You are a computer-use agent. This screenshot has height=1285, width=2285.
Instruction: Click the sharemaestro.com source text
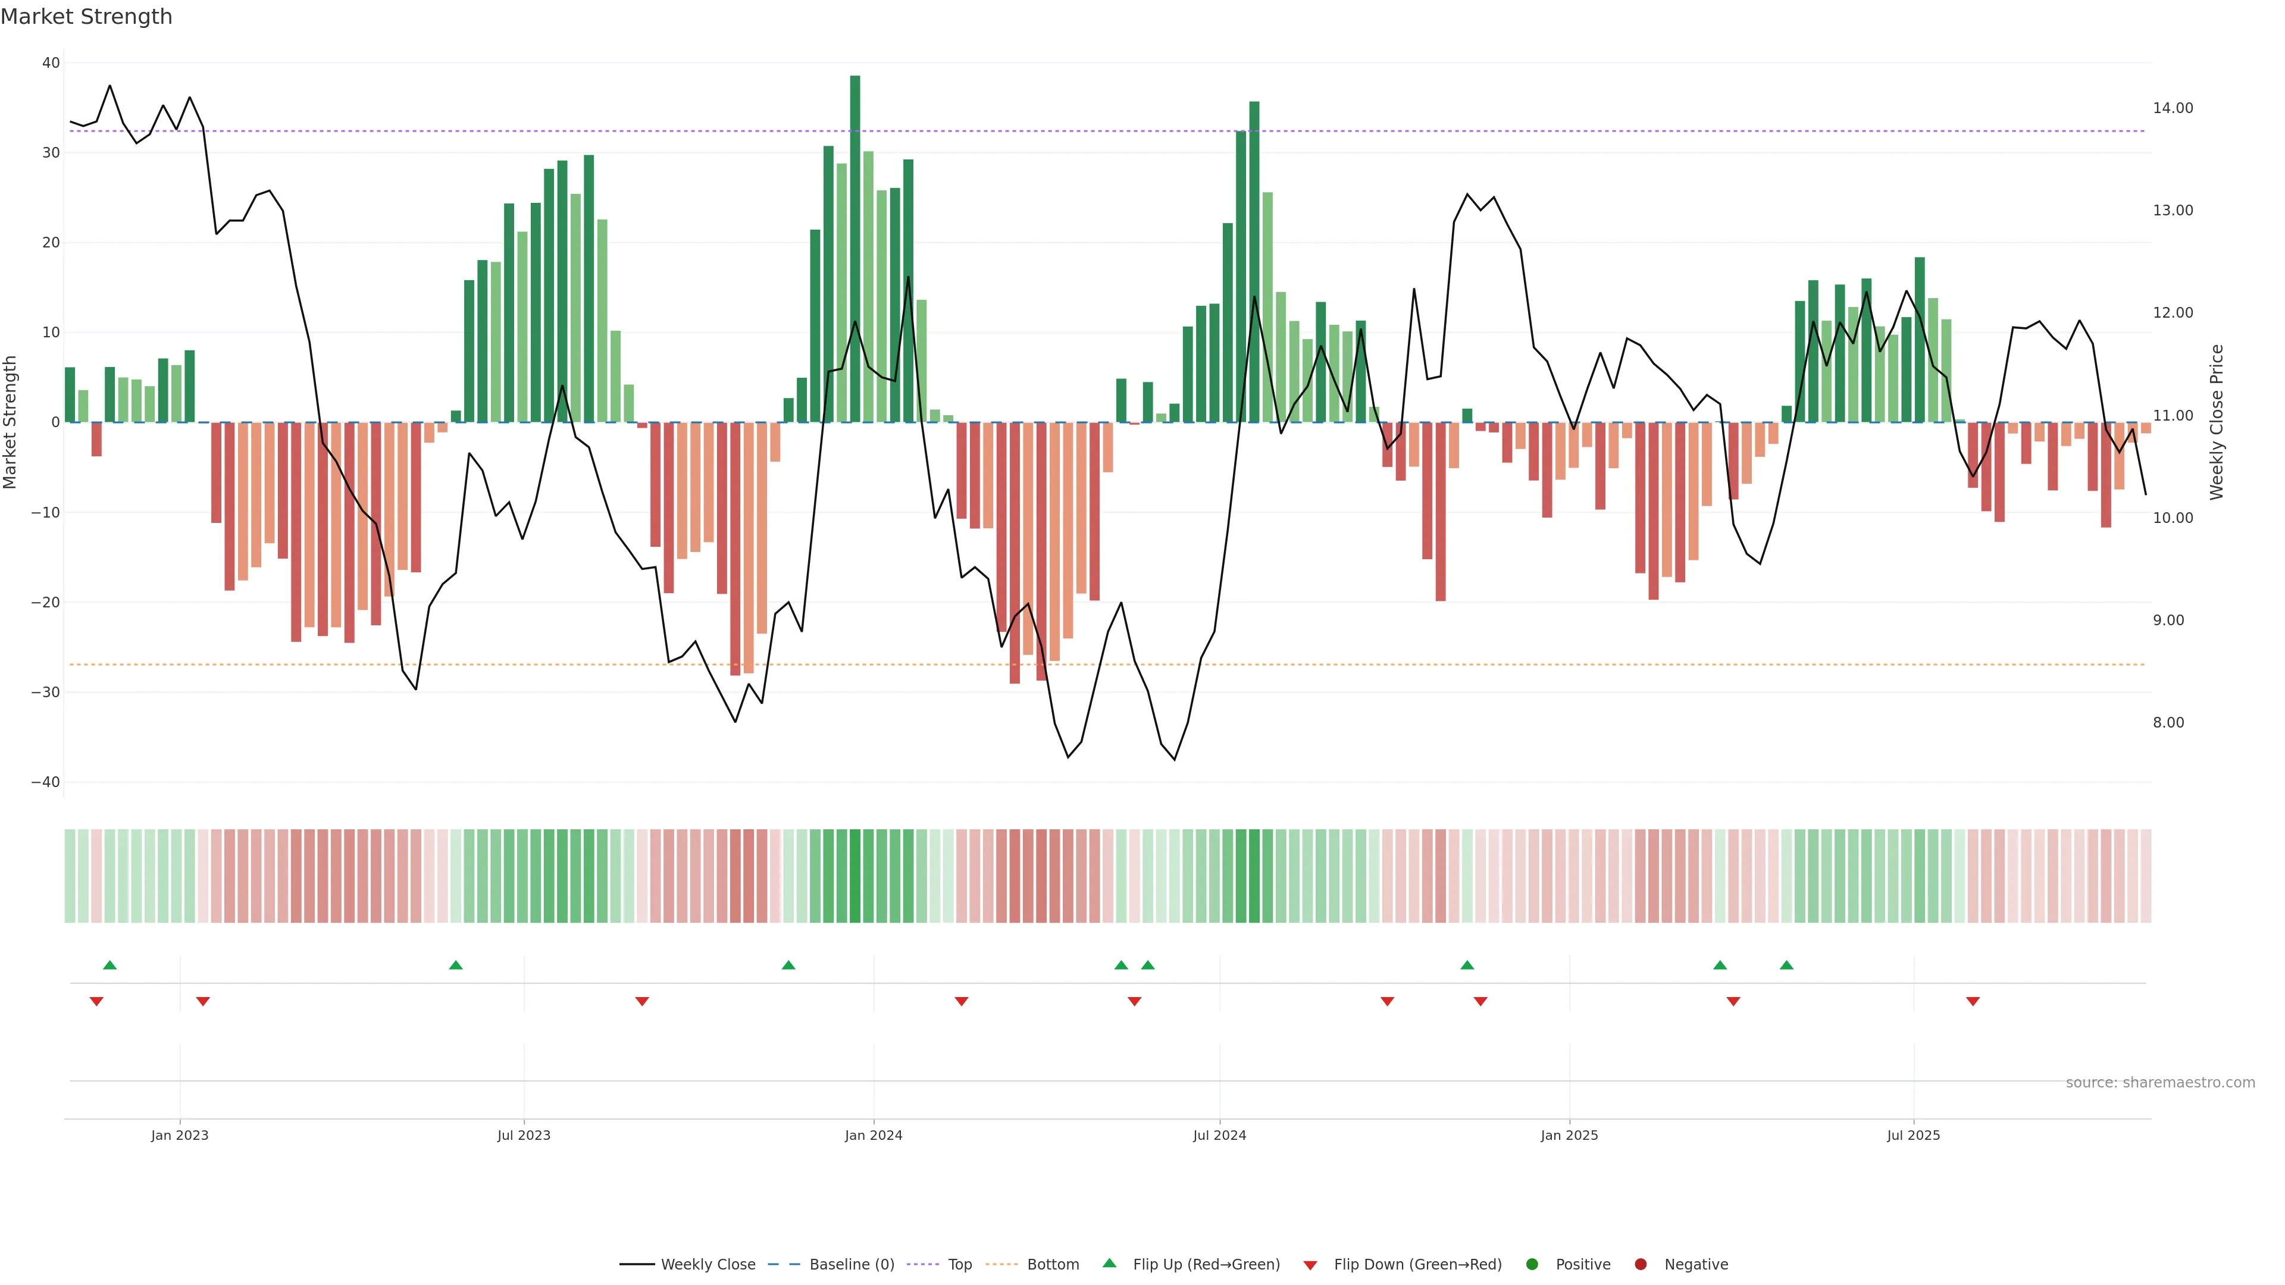2160,1083
